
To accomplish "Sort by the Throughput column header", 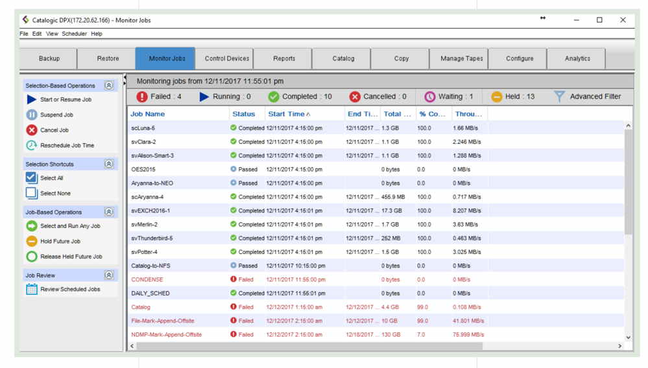I will point(468,114).
